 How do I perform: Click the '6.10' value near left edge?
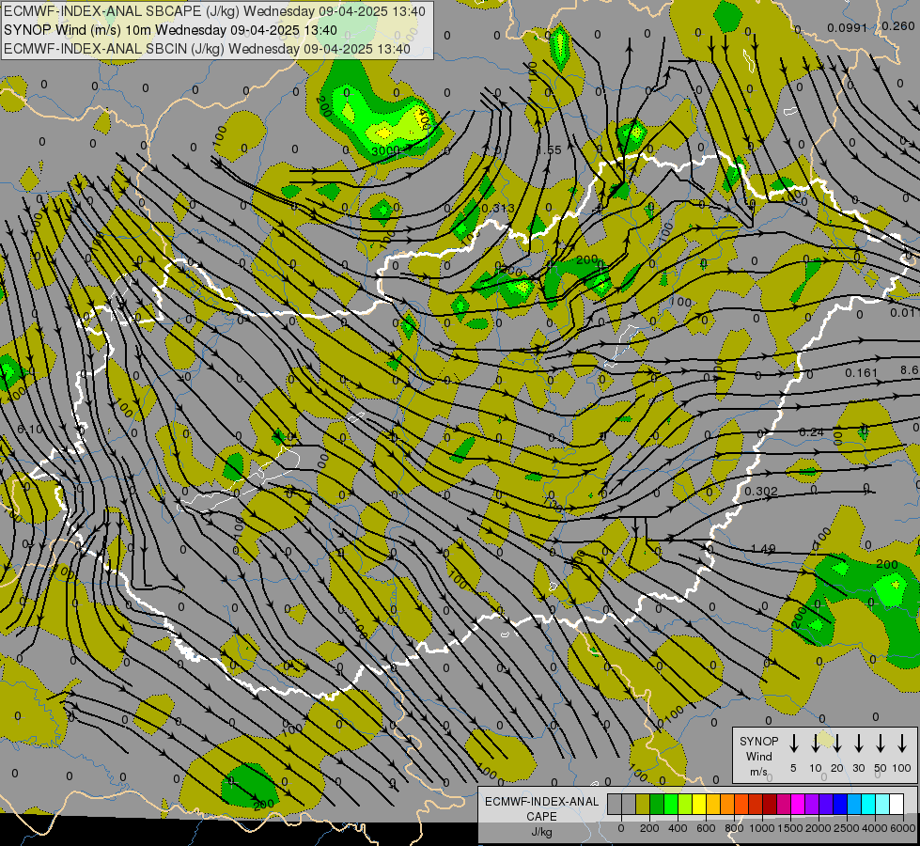(30, 430)
